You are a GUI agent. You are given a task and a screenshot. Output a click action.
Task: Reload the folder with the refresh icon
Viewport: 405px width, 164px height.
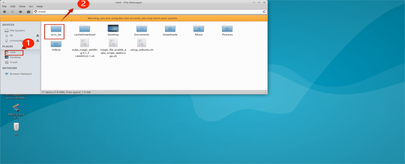[x=264, y=12]
